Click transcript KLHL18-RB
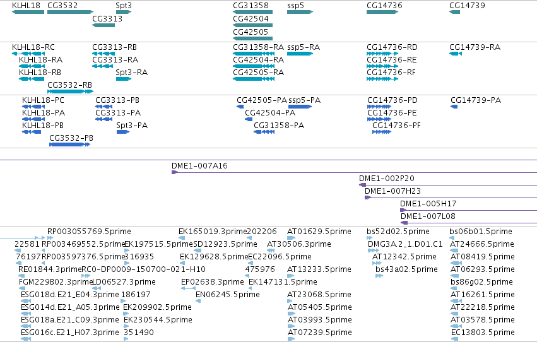This screenshot has width=537, height=342. [x=32, y=79]
